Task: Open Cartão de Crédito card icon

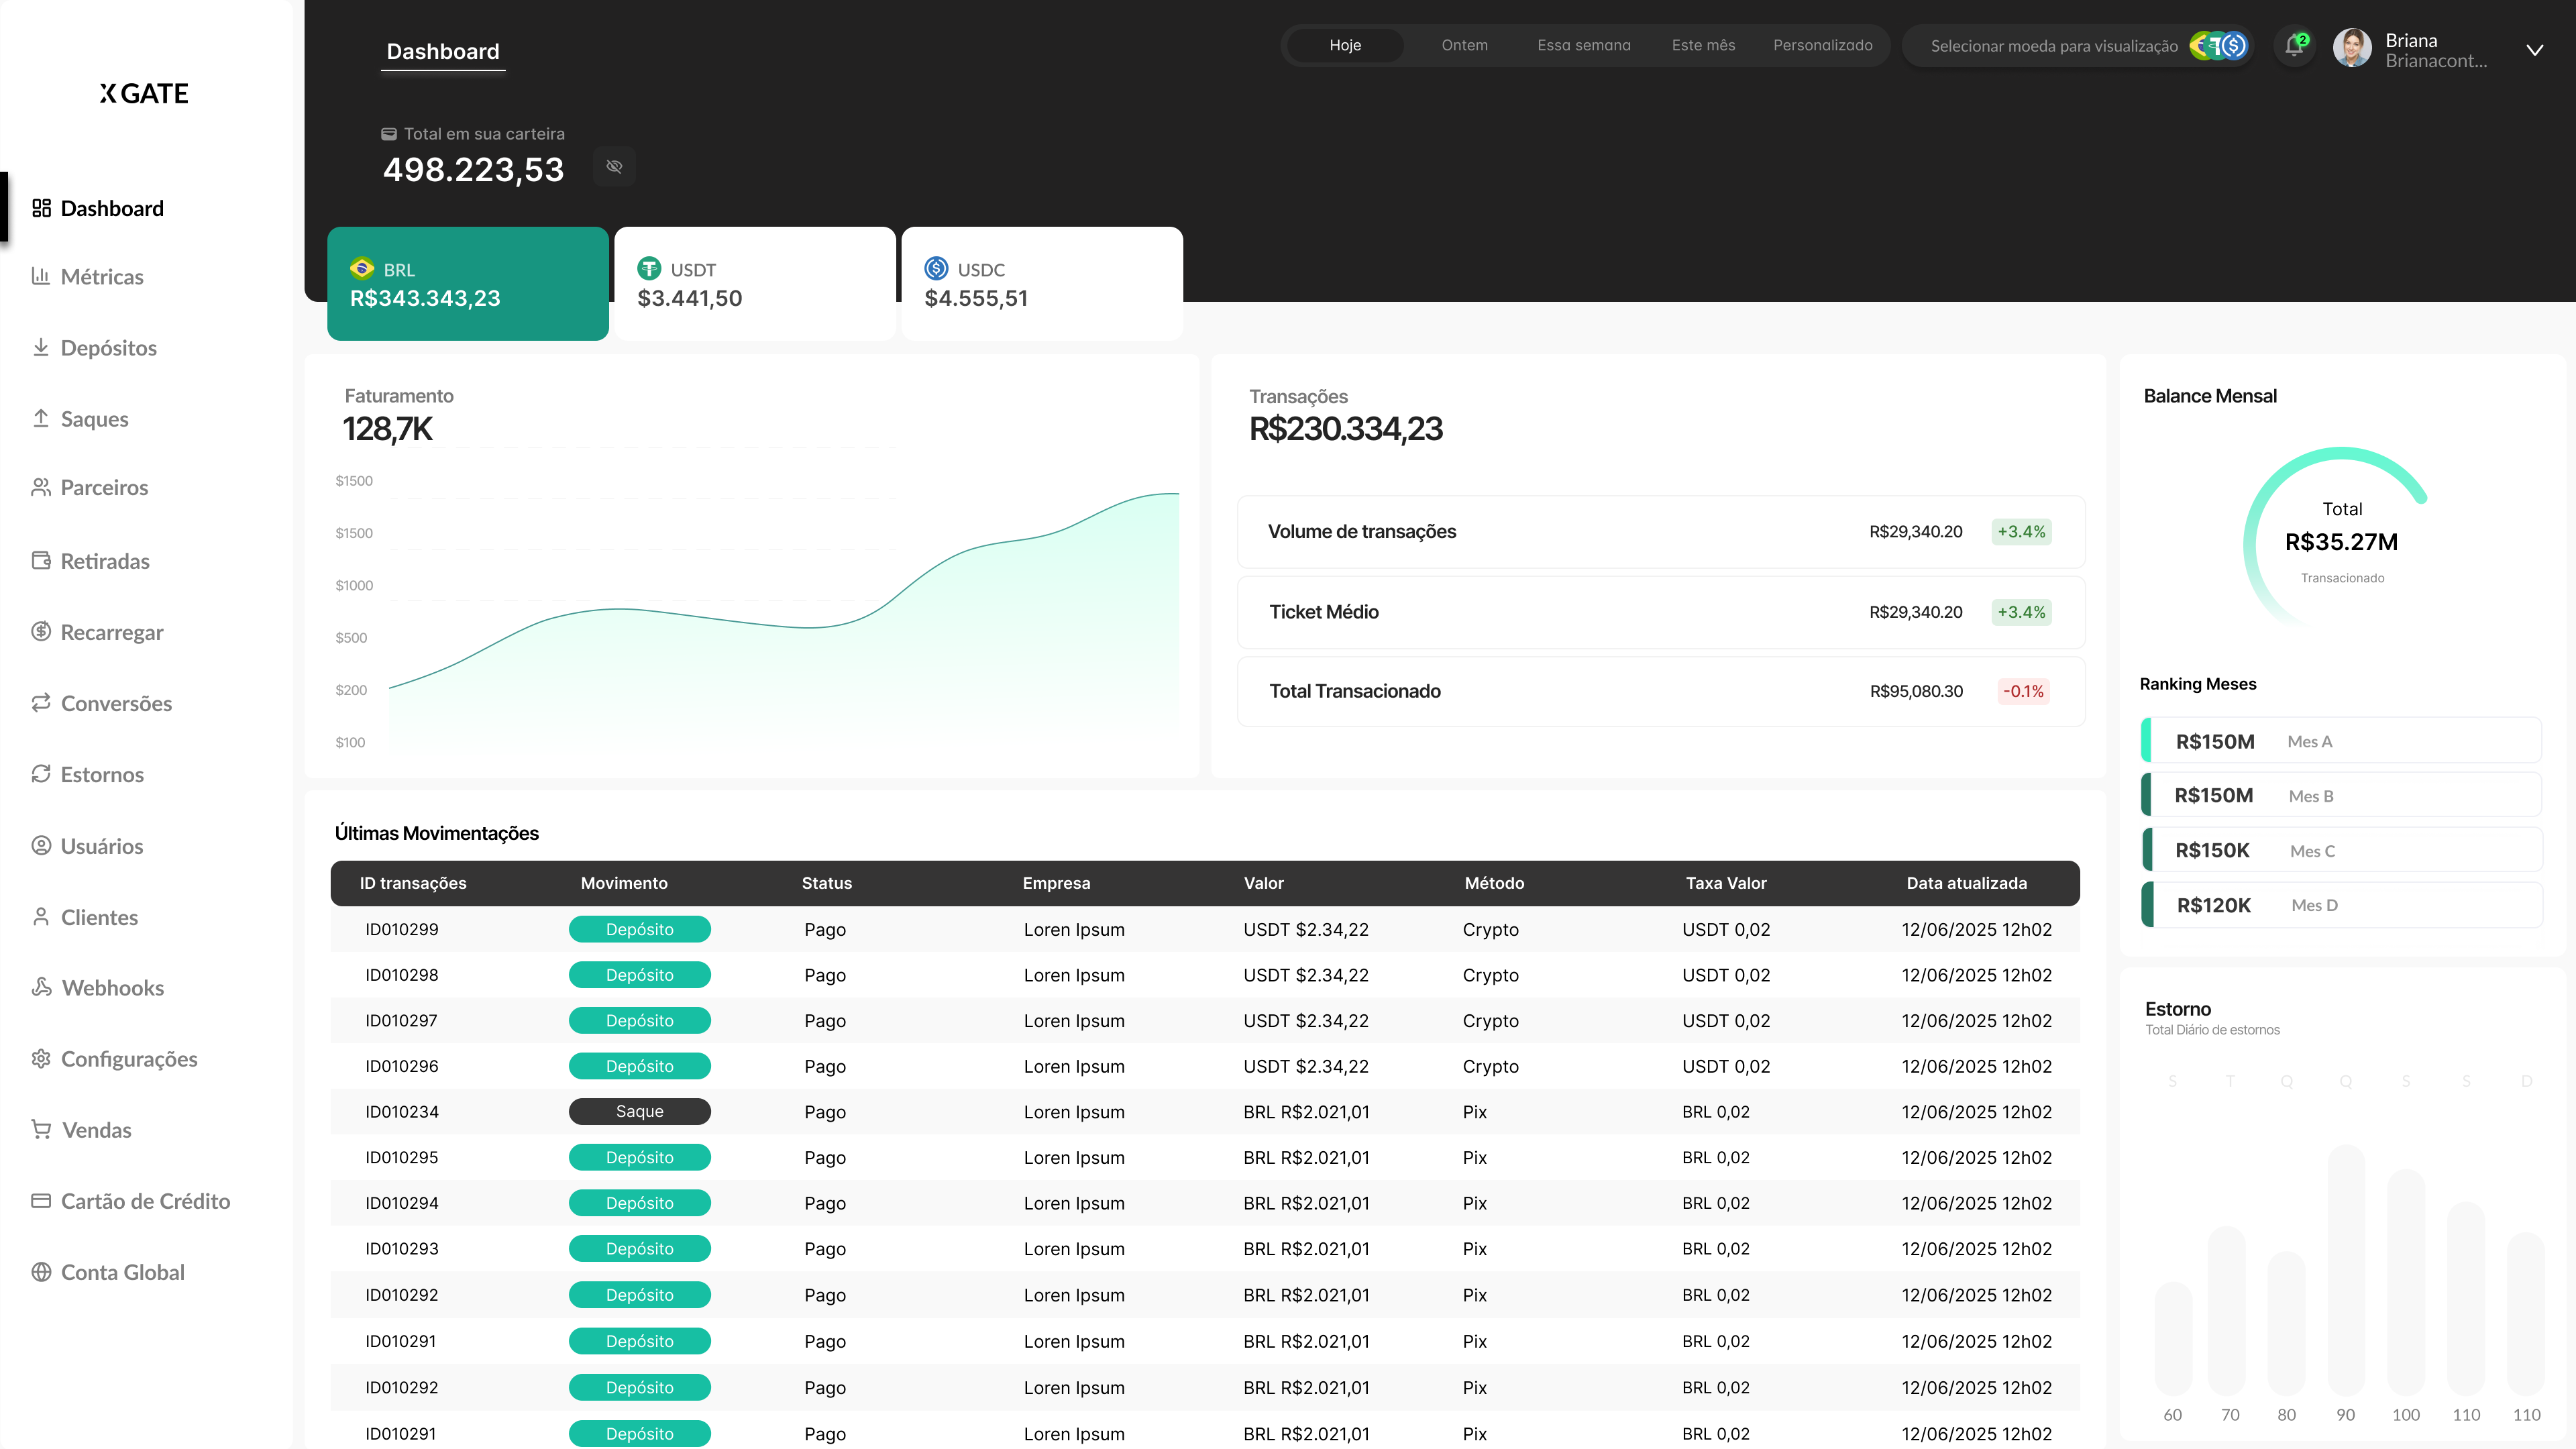Action: pyautogui.click(x=41, y=1200)
